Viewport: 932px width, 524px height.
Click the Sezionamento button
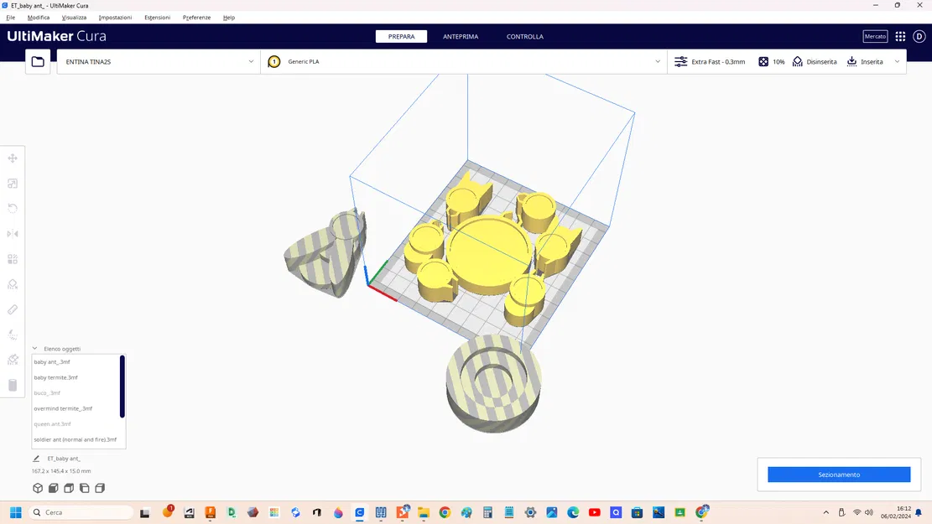[837, 474]
